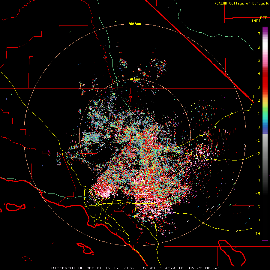Click the '5' colorbar tick label

pos(259,60)
